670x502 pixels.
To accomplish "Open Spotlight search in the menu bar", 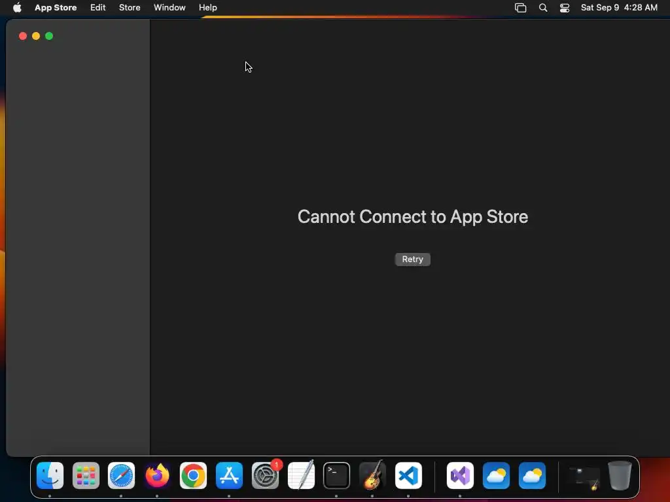I will 543,8.
